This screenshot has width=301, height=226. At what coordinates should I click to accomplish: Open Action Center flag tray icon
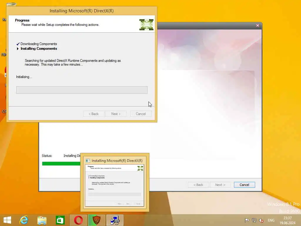pos(247,220)
